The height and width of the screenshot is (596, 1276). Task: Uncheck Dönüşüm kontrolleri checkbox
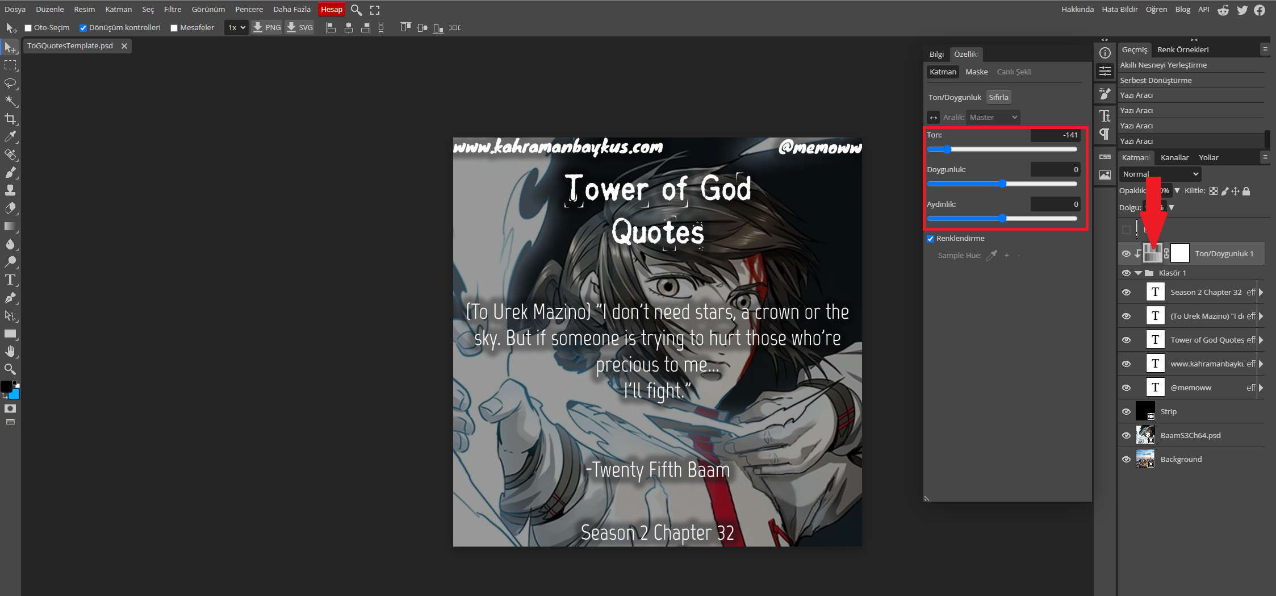pos(83,28)
